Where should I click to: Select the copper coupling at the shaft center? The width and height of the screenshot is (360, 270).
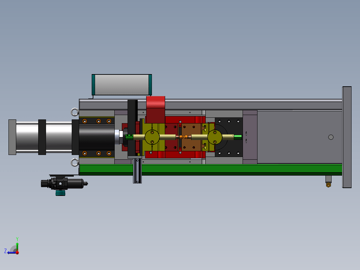(x=184, y=137)
